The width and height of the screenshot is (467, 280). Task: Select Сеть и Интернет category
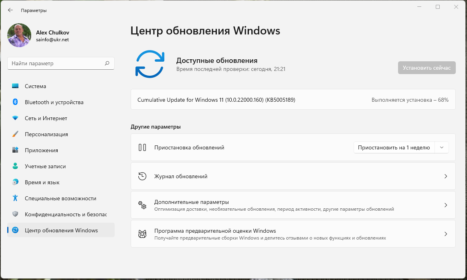[x=61, y=118]
